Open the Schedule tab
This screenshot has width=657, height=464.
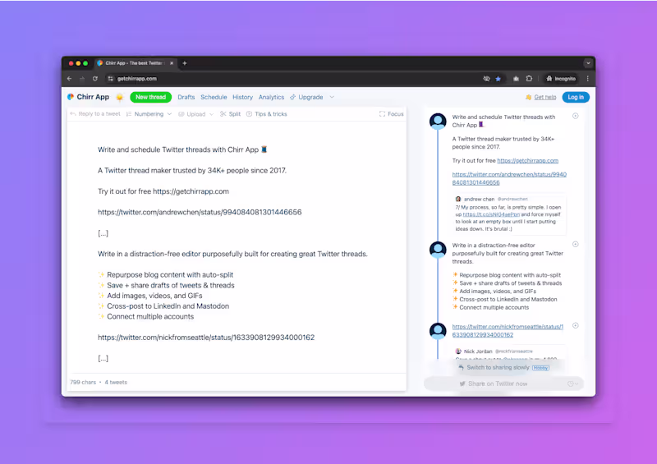[x=214, y=97]
